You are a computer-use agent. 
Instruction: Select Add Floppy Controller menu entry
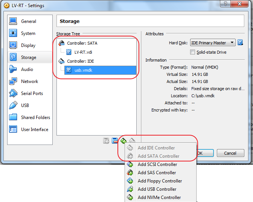click(x=160, y=181)
